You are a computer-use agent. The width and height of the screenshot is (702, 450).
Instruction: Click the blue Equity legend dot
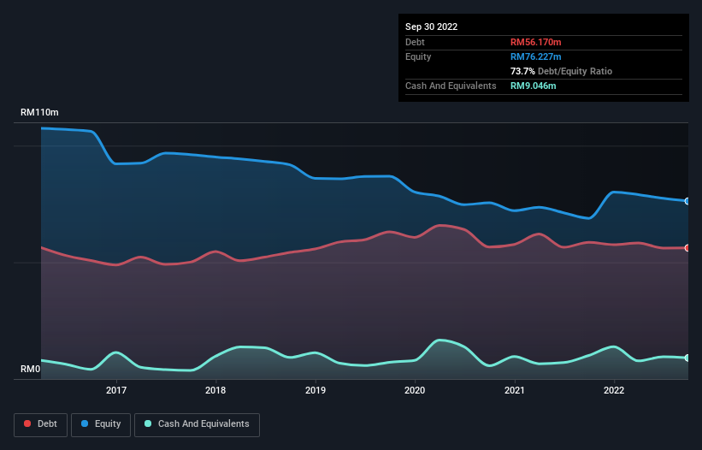[85, 423]
